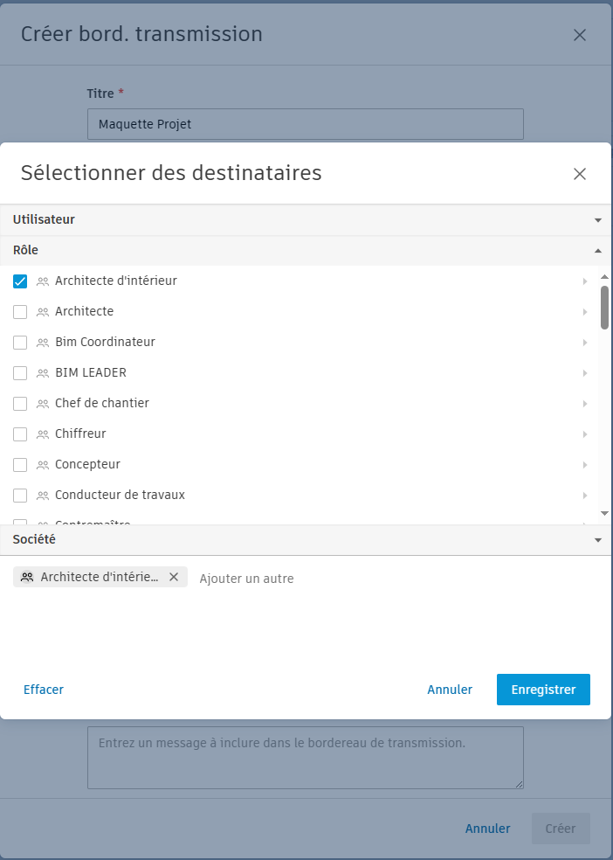
Task: Remove the Architecte d'intérieur chip with its X icon
Action: tap(173, 577)
